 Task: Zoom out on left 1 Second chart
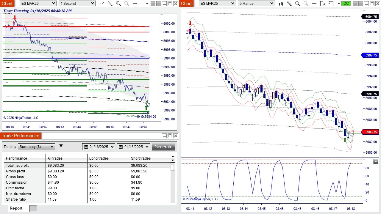(127, 4)
